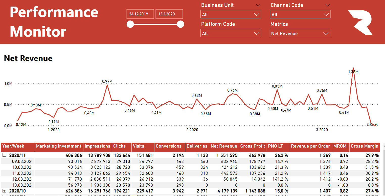
Task: Click the left date slider handle
Action: [130, 24]
